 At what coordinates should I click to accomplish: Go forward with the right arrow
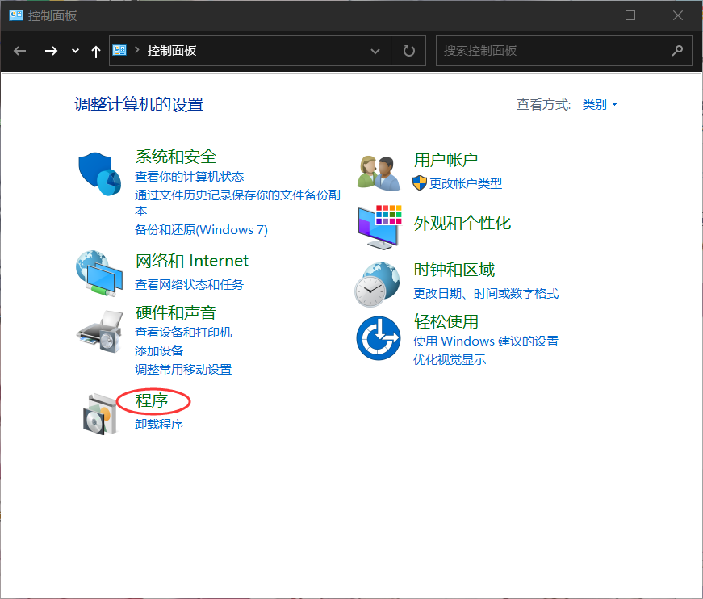pyautogui.click(x=51, y=51)
